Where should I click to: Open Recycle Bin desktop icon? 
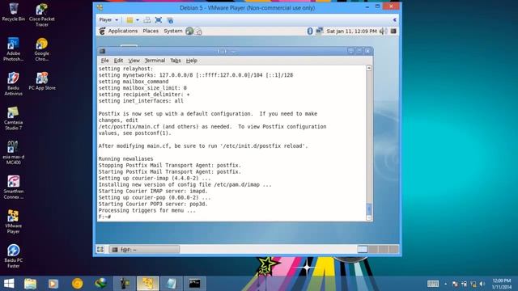coord(14,12)
